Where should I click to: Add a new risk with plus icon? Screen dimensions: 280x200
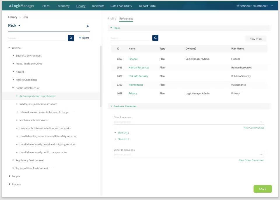88,26
